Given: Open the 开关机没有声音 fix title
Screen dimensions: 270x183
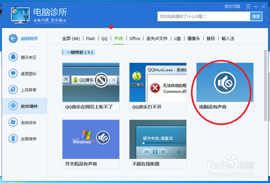Looking at the screenshot, I should [81, 164].
